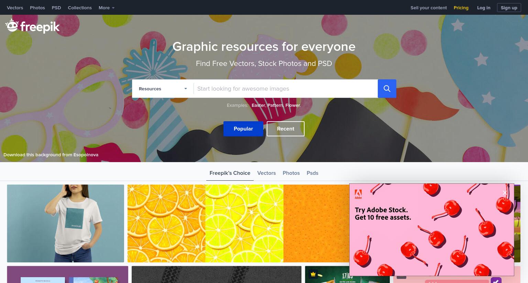The image size is (528, 283).
Task: Select the Psds tab
Action: (312, 173)
